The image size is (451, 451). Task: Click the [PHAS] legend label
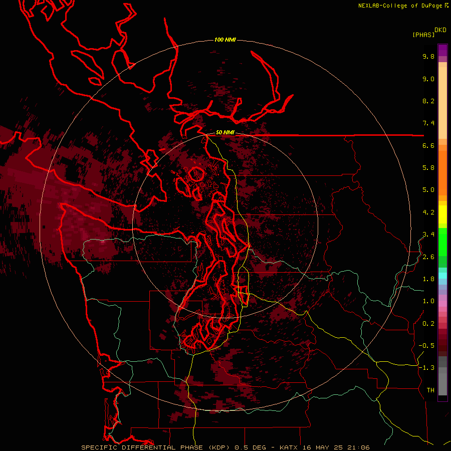[x=423, y=35]
